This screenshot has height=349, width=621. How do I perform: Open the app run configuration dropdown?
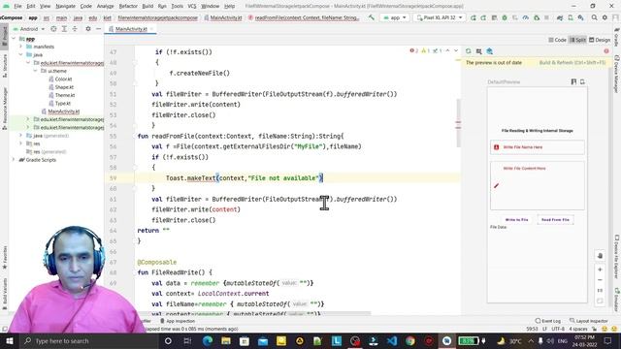coord(395,17)
